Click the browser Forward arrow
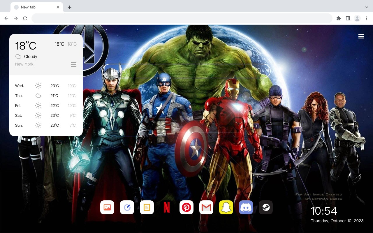Image resolution: width=373 pixels, height=233 pixels. pos(16,18)
